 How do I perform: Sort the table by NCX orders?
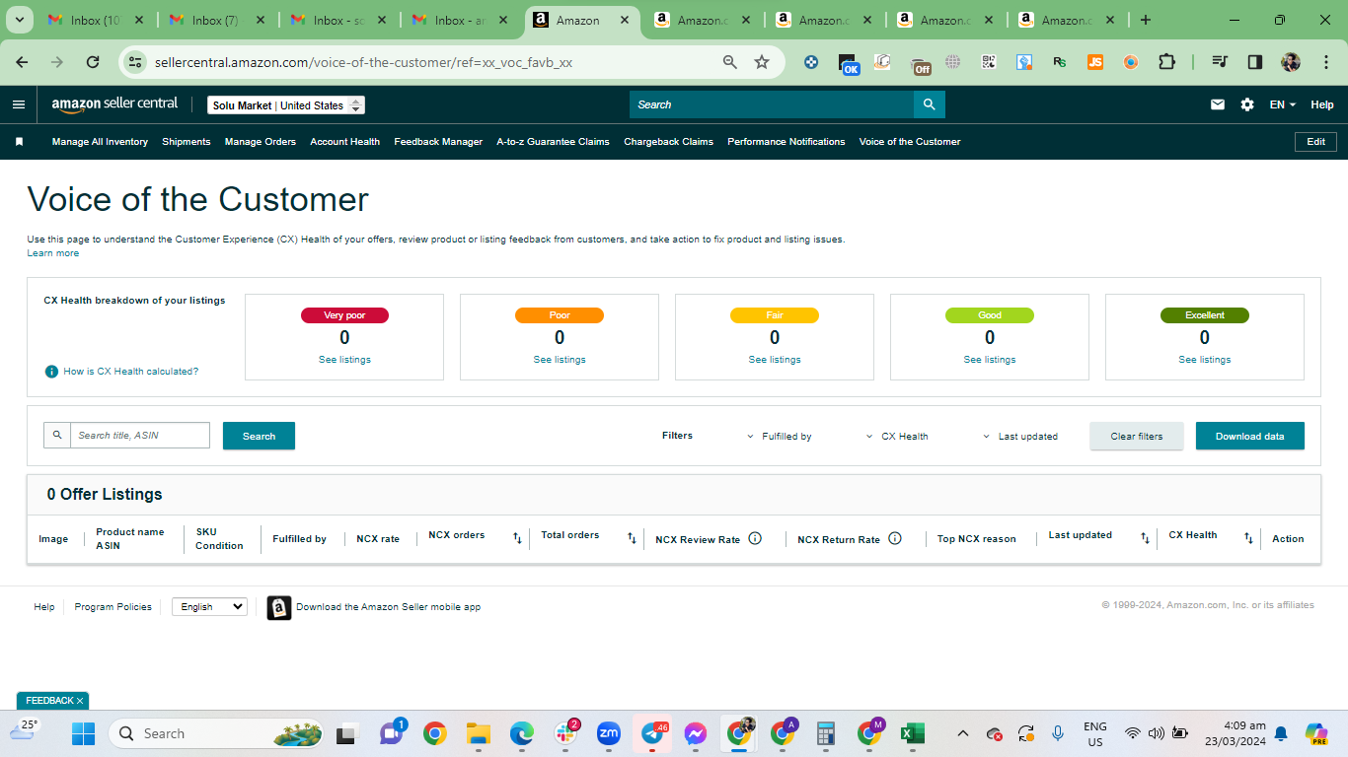coord(517,538)
